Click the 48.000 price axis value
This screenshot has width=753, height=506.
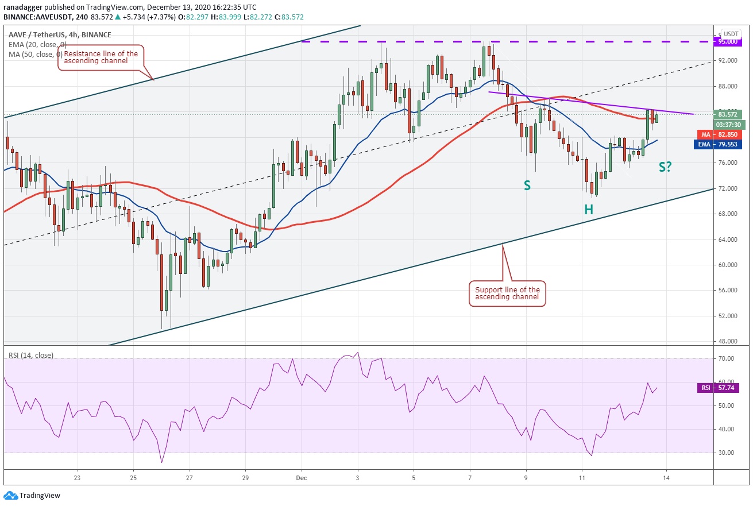click(x=728, y=341)
